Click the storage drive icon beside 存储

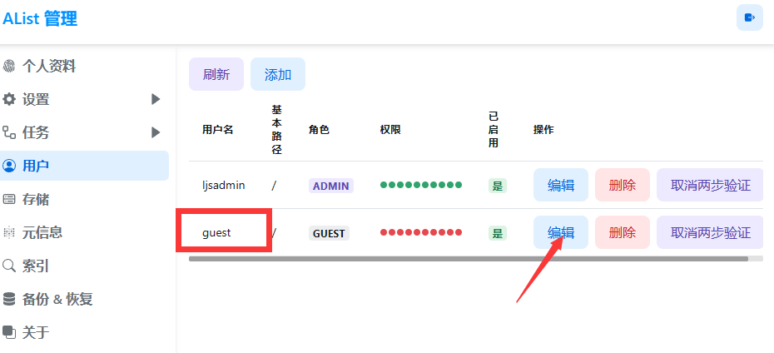pyautogui.click(x=9, y=200)
